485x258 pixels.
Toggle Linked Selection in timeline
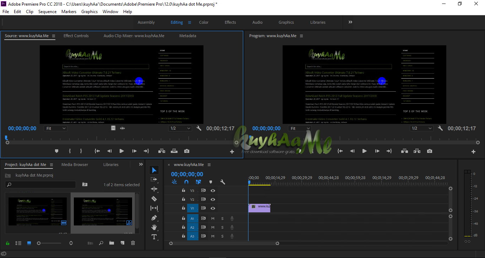click(x=198, y=182)
